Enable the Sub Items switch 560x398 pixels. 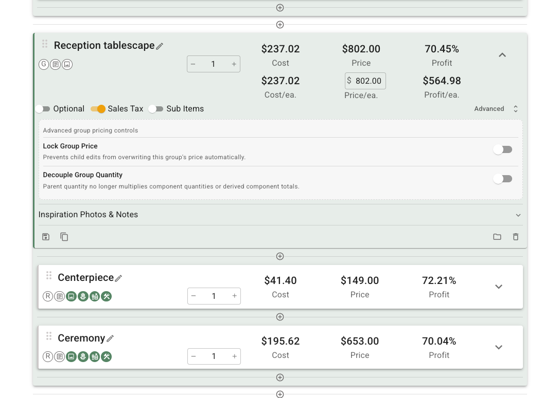[156, 109]
